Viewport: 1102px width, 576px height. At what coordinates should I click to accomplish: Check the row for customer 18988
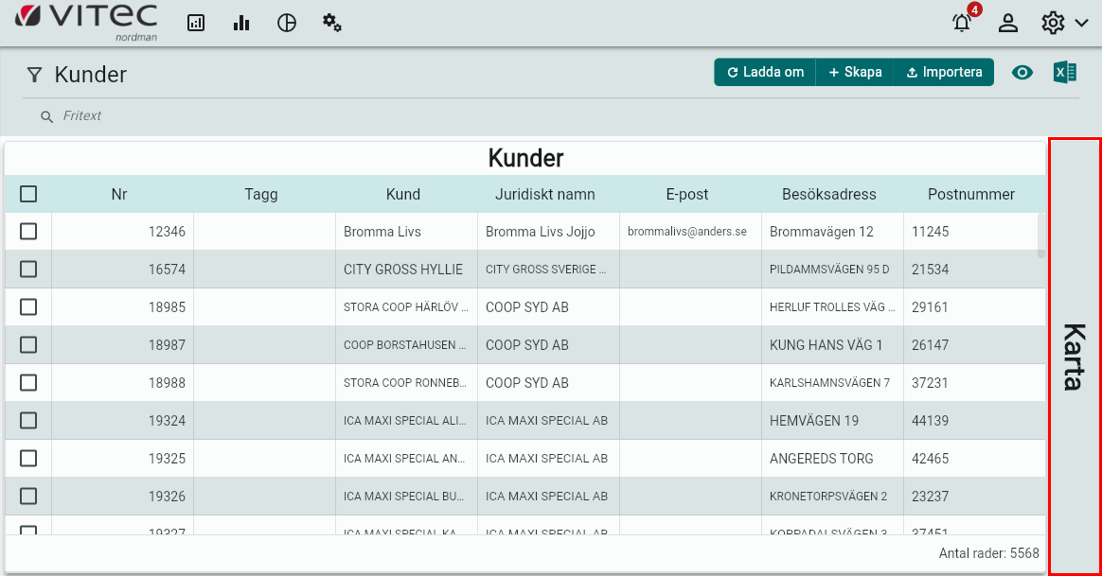pyautogui.click(x=28, y=383)
